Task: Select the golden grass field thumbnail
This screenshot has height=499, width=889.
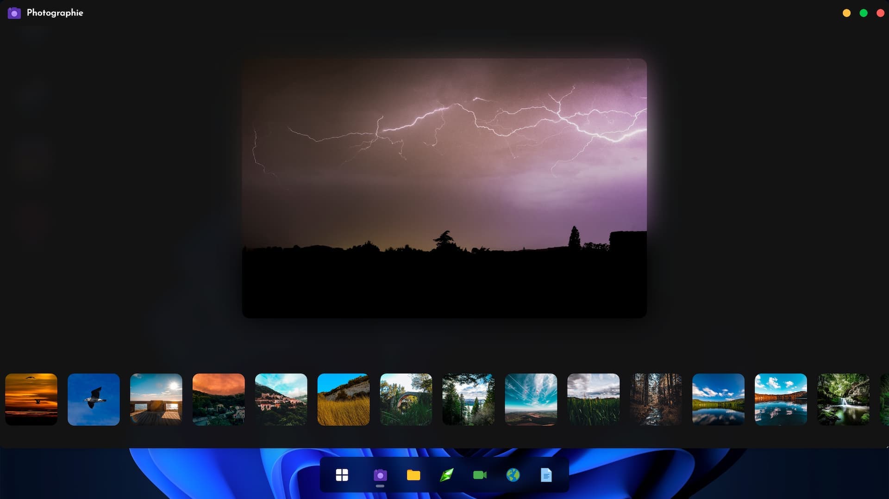Action: (344, 400)
